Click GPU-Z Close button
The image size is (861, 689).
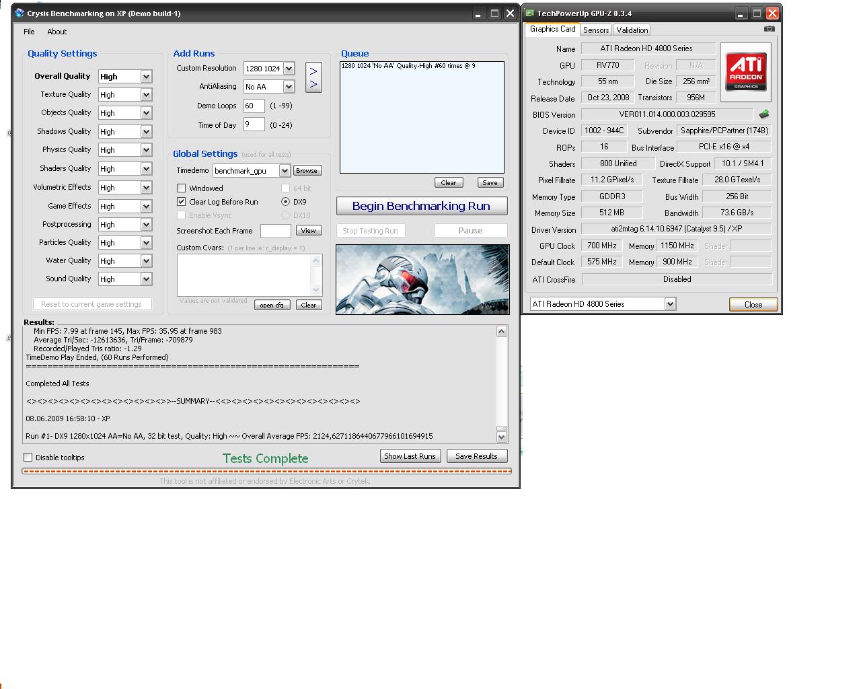[753, 304]
